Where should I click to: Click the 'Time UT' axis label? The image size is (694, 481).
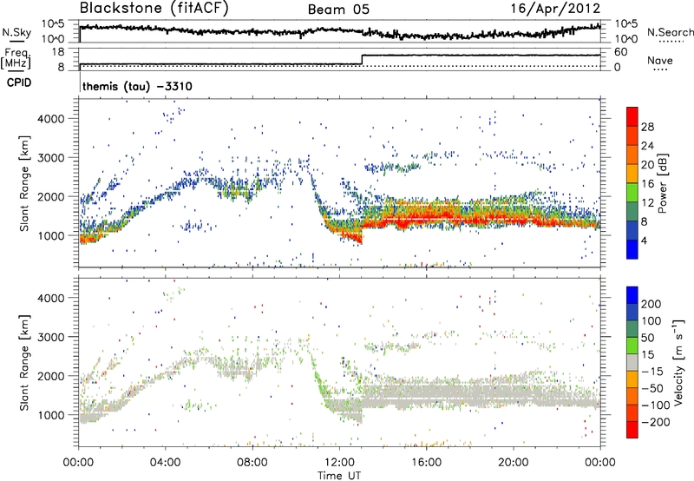[x=339, y=475]
